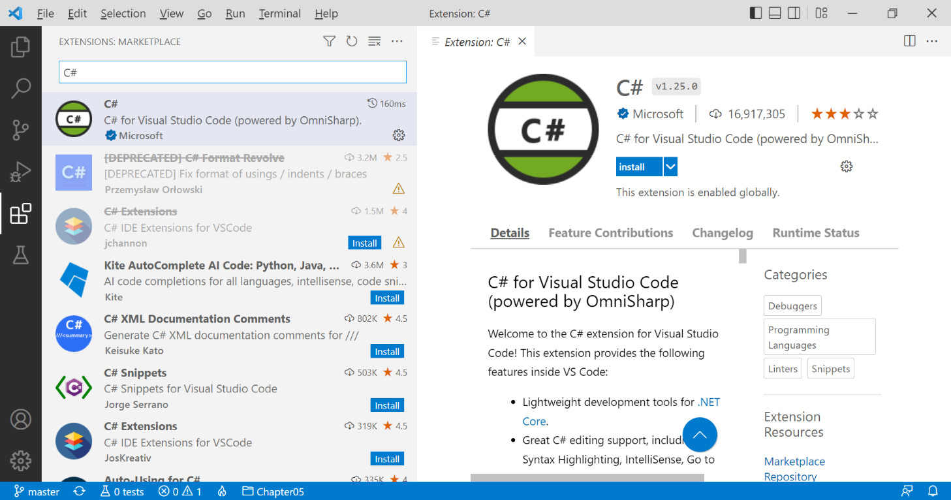Click the star rating of C# extension

click(x=845, y=114)
